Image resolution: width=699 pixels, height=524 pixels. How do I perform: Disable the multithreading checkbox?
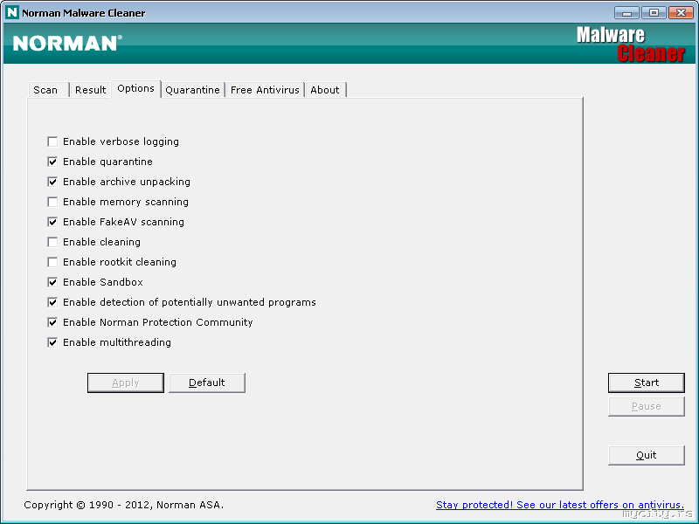point(52,342)
